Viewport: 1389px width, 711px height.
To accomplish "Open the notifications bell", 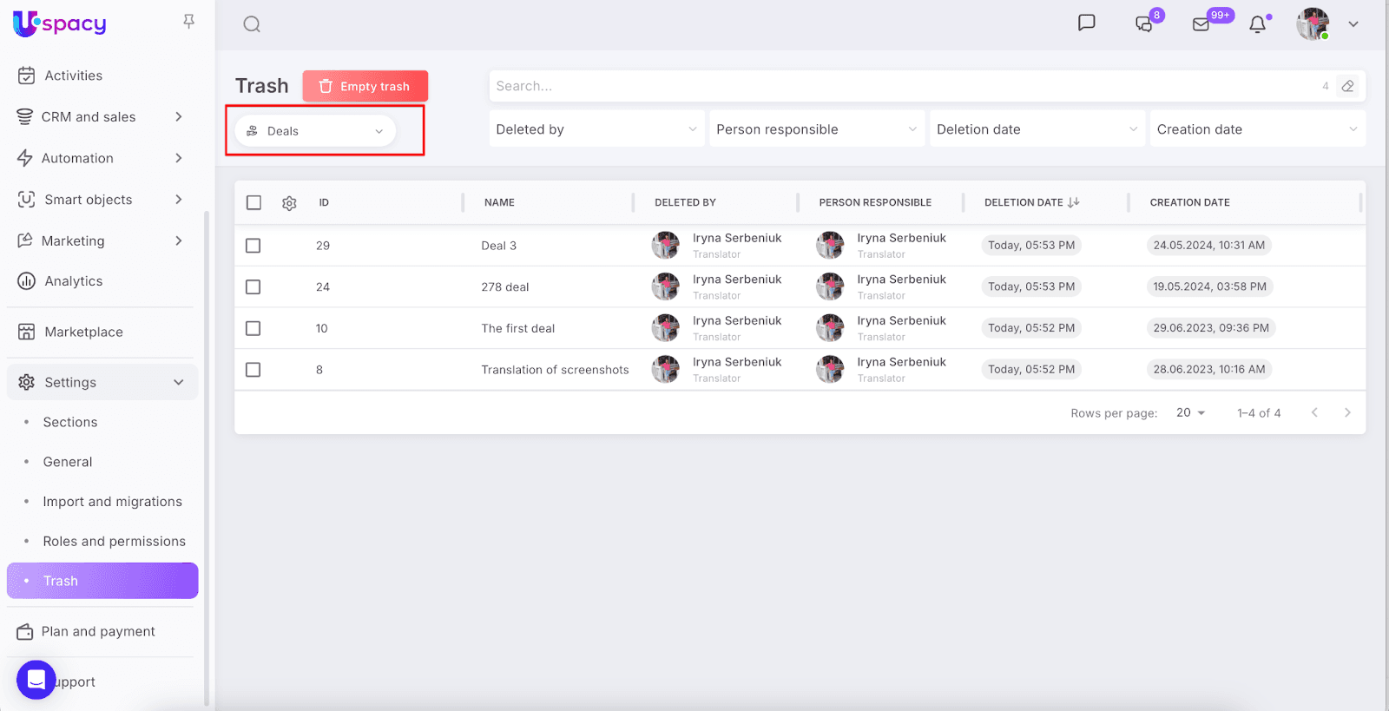I will point(1257,24).
